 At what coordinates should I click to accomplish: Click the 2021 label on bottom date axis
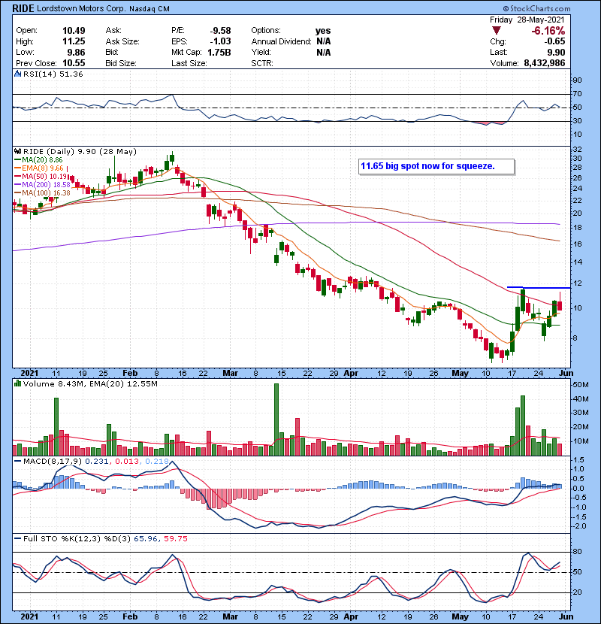29,616
